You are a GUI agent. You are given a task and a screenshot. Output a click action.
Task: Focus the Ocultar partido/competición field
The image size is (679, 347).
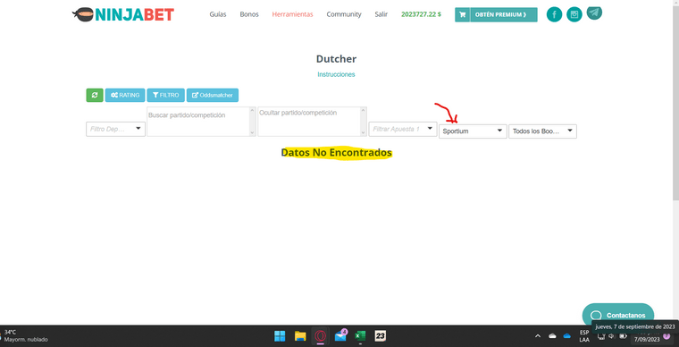(x=312, y=122)
